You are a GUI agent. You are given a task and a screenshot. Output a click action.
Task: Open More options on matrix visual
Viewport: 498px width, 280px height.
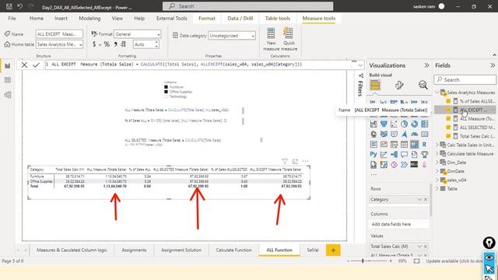(x=305, y=161)
